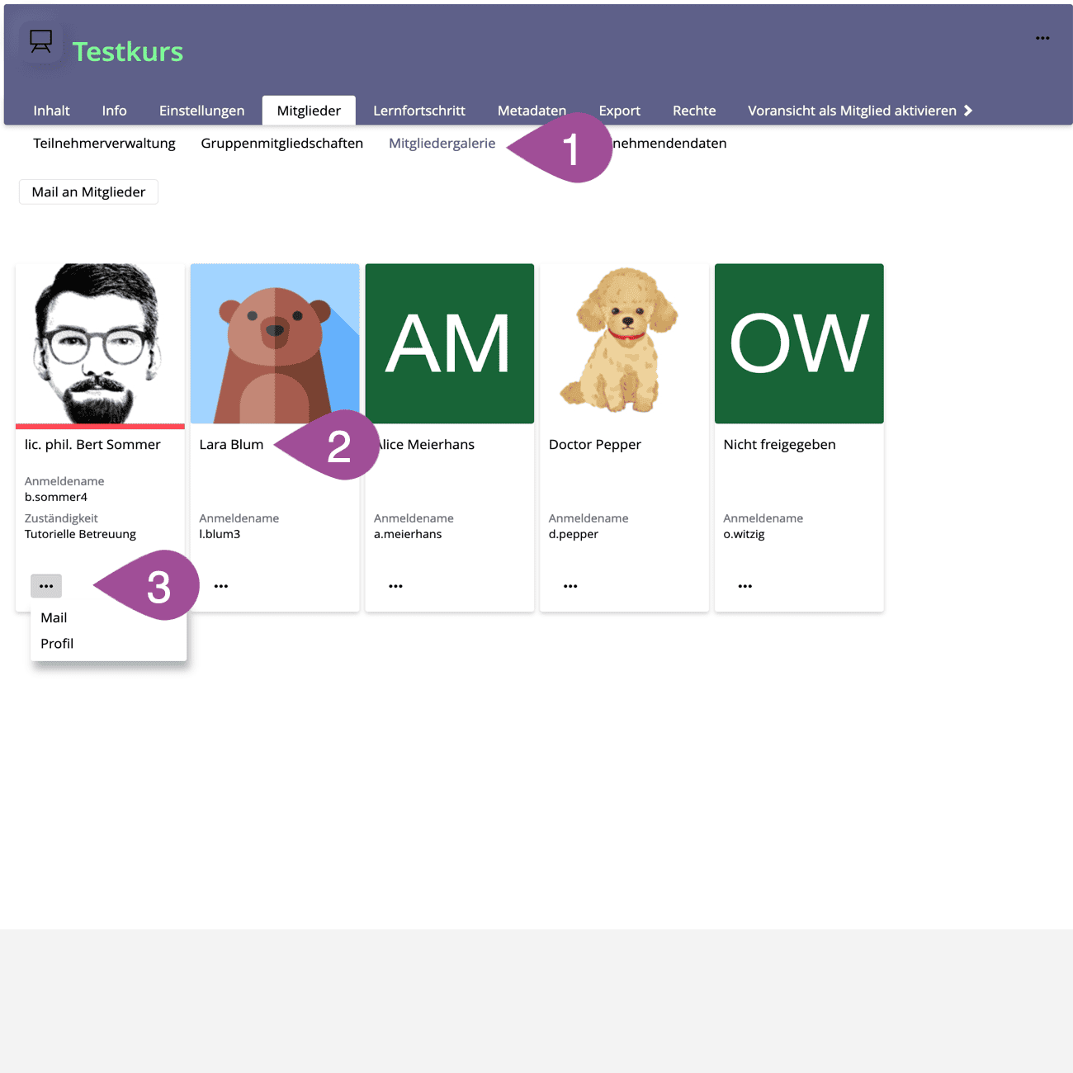Open the Gruppenmitgliedschaften subtab
1073x1073 pixels.
tap(281, 144)
